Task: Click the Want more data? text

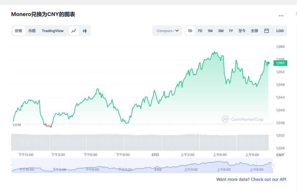Action: (x=233, y=179)
